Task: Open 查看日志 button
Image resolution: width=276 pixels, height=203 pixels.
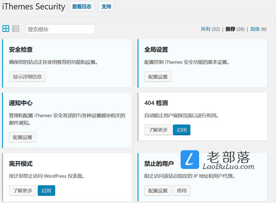Action: (82, 6)
